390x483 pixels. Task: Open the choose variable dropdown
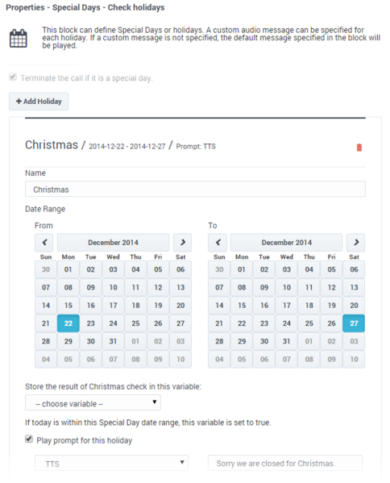click(x=93, y=403)
